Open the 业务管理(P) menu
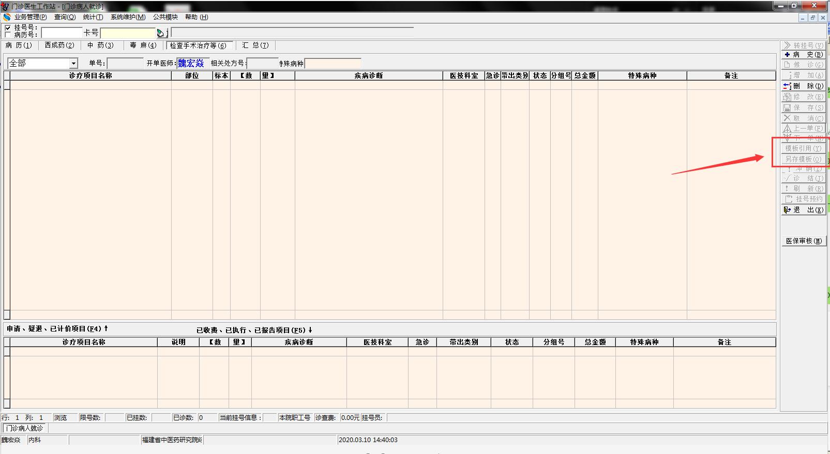 click(31, 17)
